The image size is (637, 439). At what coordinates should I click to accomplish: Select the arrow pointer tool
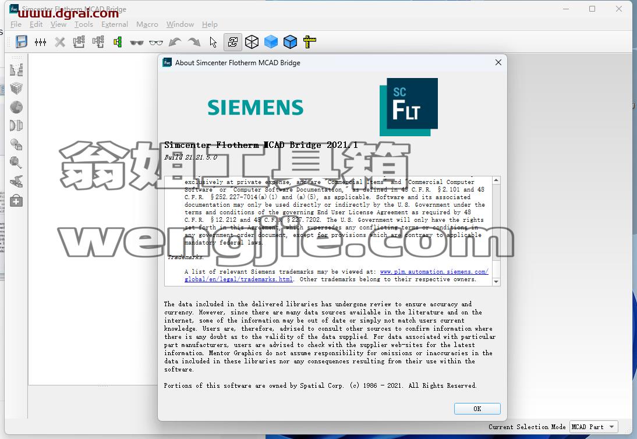(213, 42)
